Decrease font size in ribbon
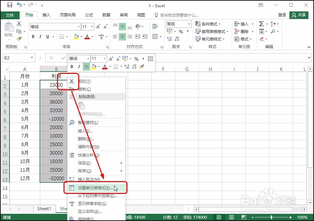The width and height of the screenshot is (314, 221). 105,26
